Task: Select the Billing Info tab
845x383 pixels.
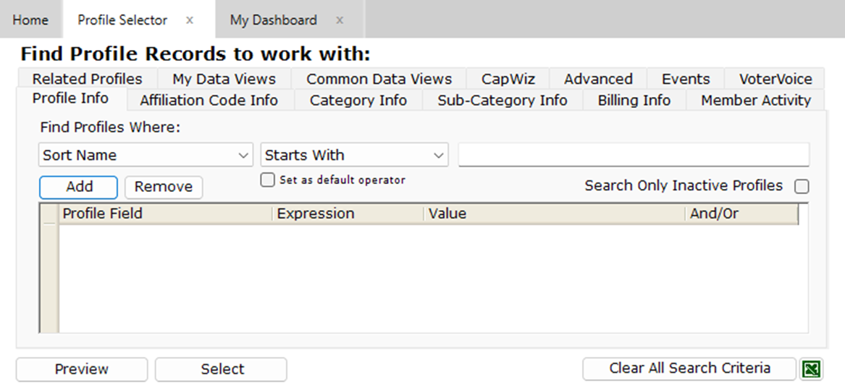Action: point(634,101)
